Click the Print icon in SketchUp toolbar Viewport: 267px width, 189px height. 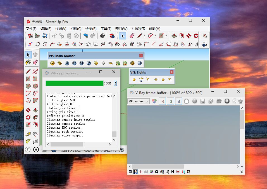pos(102,36)
